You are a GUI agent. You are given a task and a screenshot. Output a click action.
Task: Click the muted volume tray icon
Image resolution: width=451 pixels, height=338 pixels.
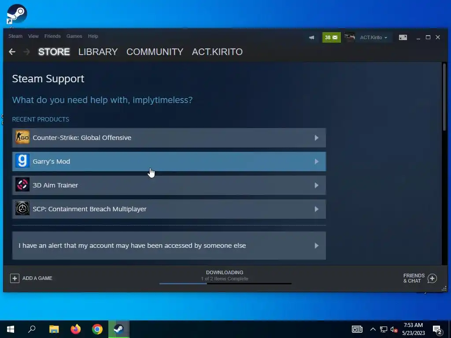pos(394,329)
